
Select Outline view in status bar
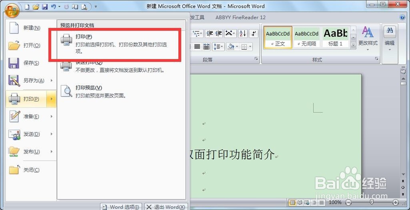(314, 202)
